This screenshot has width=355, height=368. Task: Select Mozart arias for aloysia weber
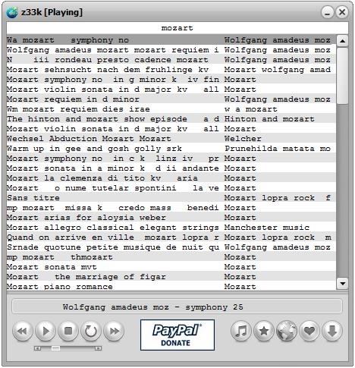pyautogui.click(x=171, y=218)
